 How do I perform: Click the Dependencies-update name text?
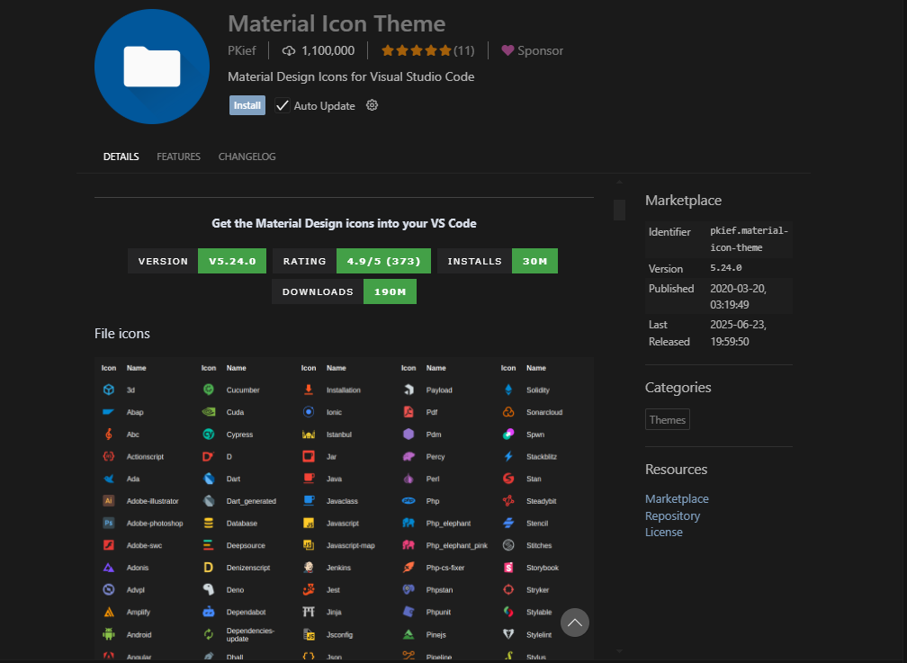(x=250, y=634)
